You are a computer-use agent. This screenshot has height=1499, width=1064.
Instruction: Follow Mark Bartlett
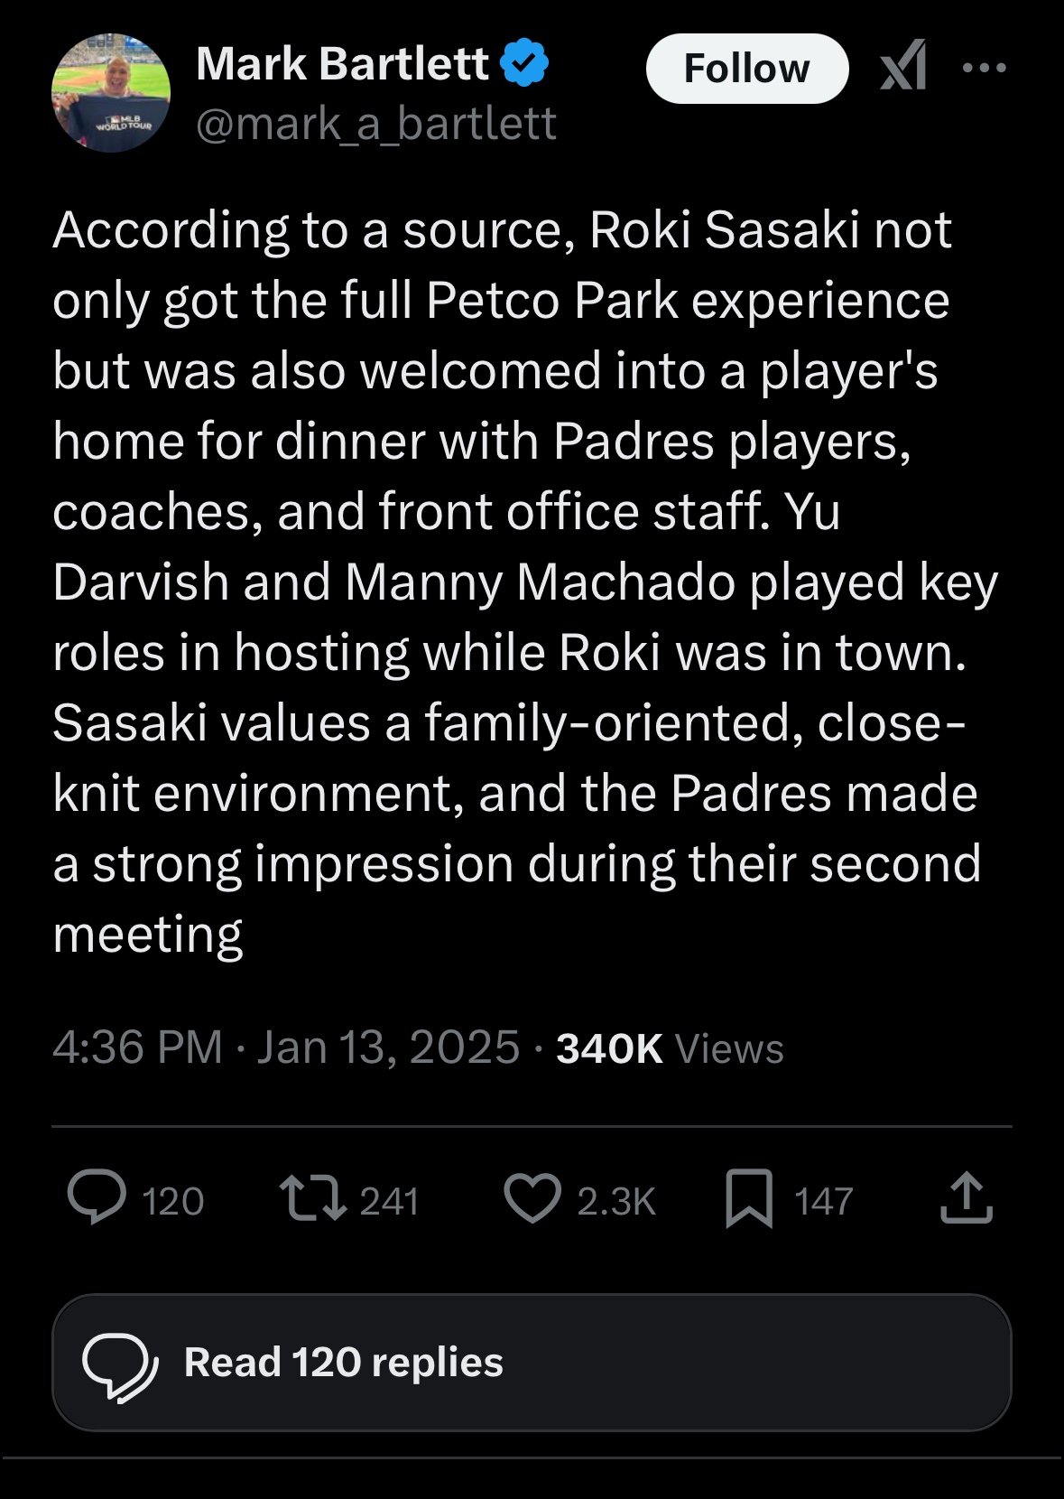point(746,69)
